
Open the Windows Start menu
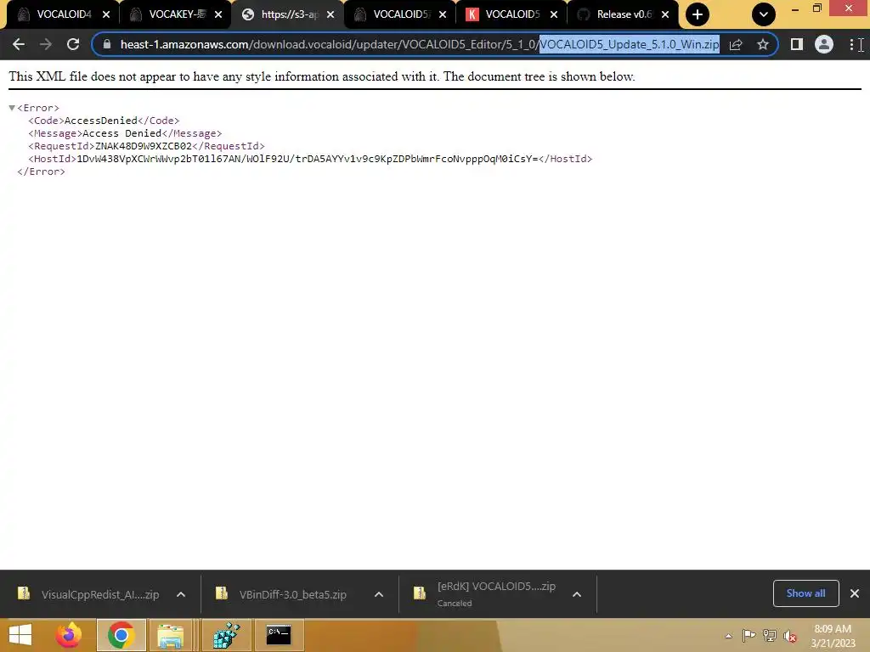pyautogui.click(x=20, y=635)
